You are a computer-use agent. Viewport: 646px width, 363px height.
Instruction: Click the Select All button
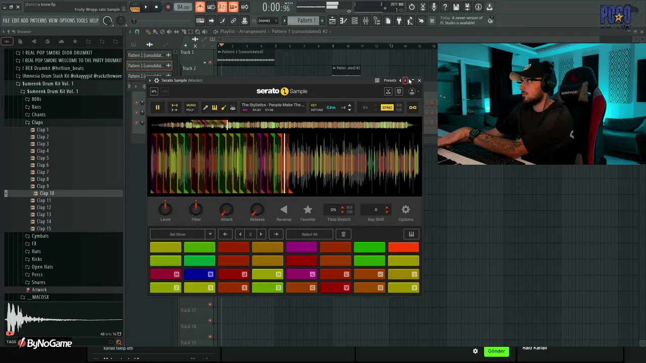(309, 234)
